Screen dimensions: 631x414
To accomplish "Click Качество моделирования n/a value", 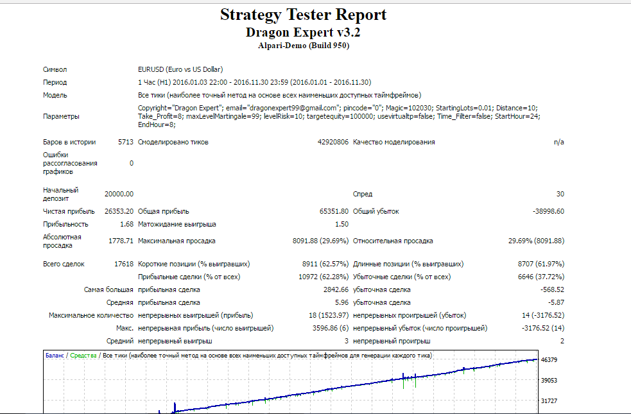I will (x=558, y=142).
